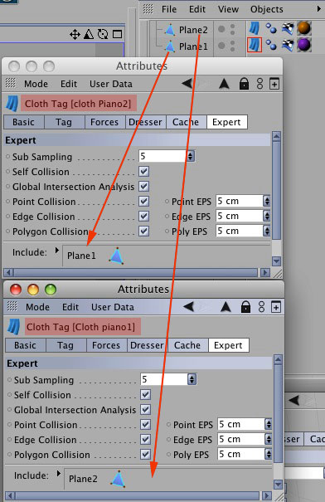
Task: Click Plane2 object icon in Include field
Action: click(x=118, y=479)
